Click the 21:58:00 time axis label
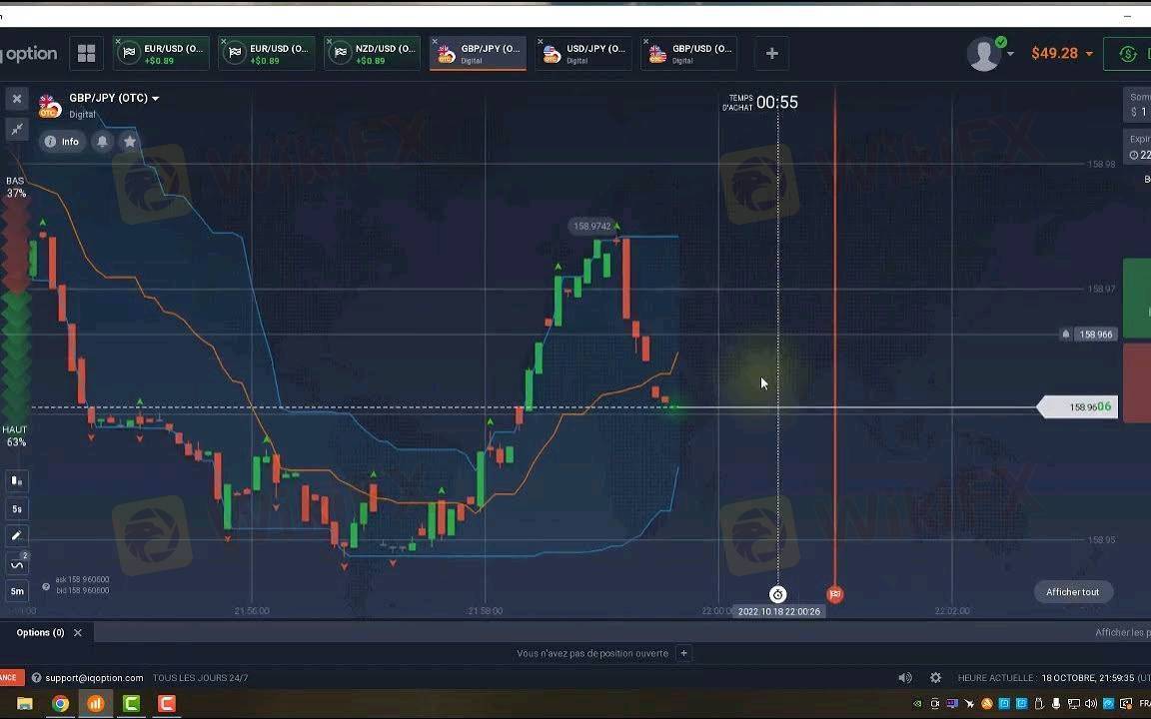1151x719 pixels. point(486,610)
